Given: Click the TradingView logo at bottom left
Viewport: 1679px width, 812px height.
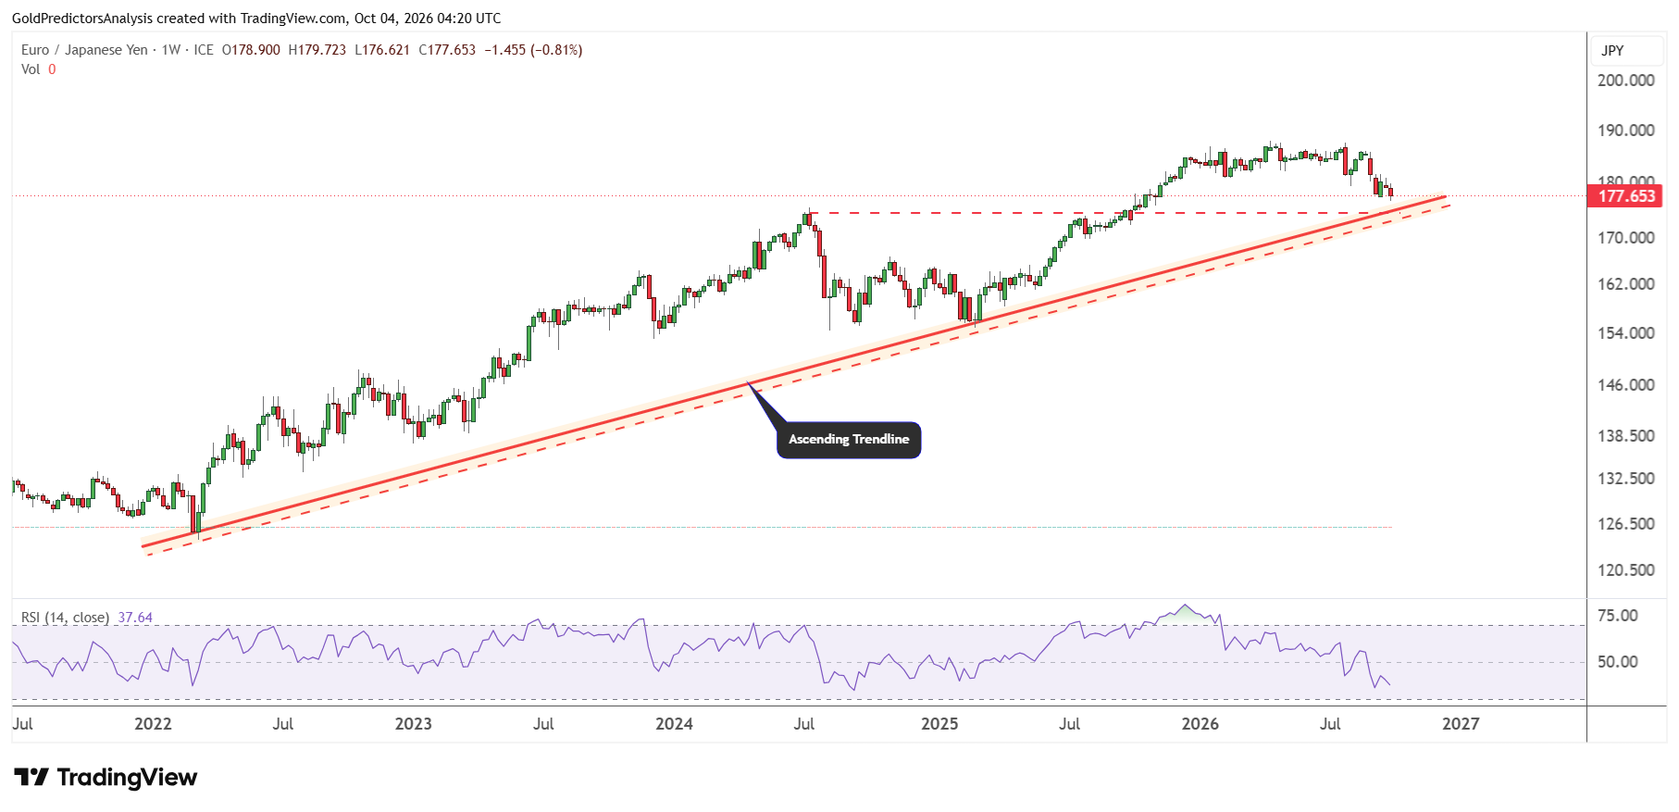Looking at the screenshot, I should (106, 777).
